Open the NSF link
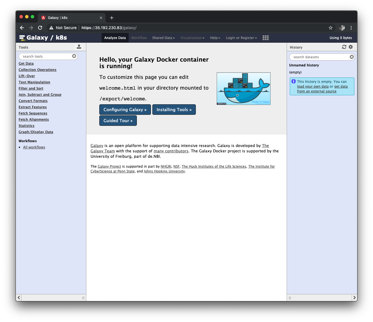Screen dimensions: 373x322 click(176, 167)
